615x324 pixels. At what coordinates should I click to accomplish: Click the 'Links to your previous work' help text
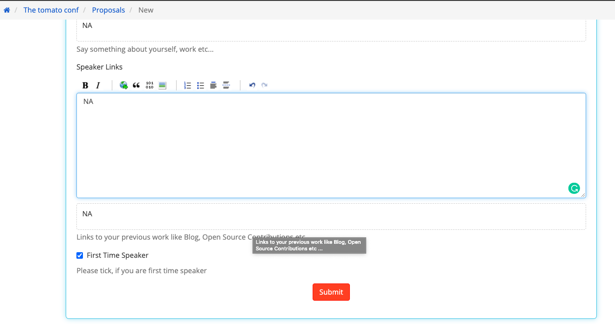pos(191,237)
